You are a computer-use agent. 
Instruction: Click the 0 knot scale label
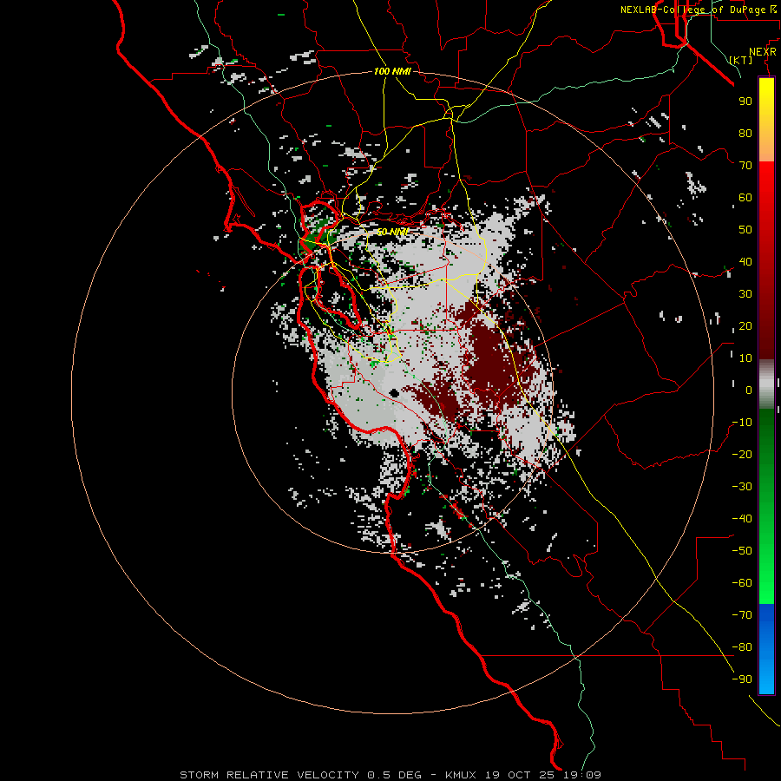pyautogui.click(x=749, y=390)
